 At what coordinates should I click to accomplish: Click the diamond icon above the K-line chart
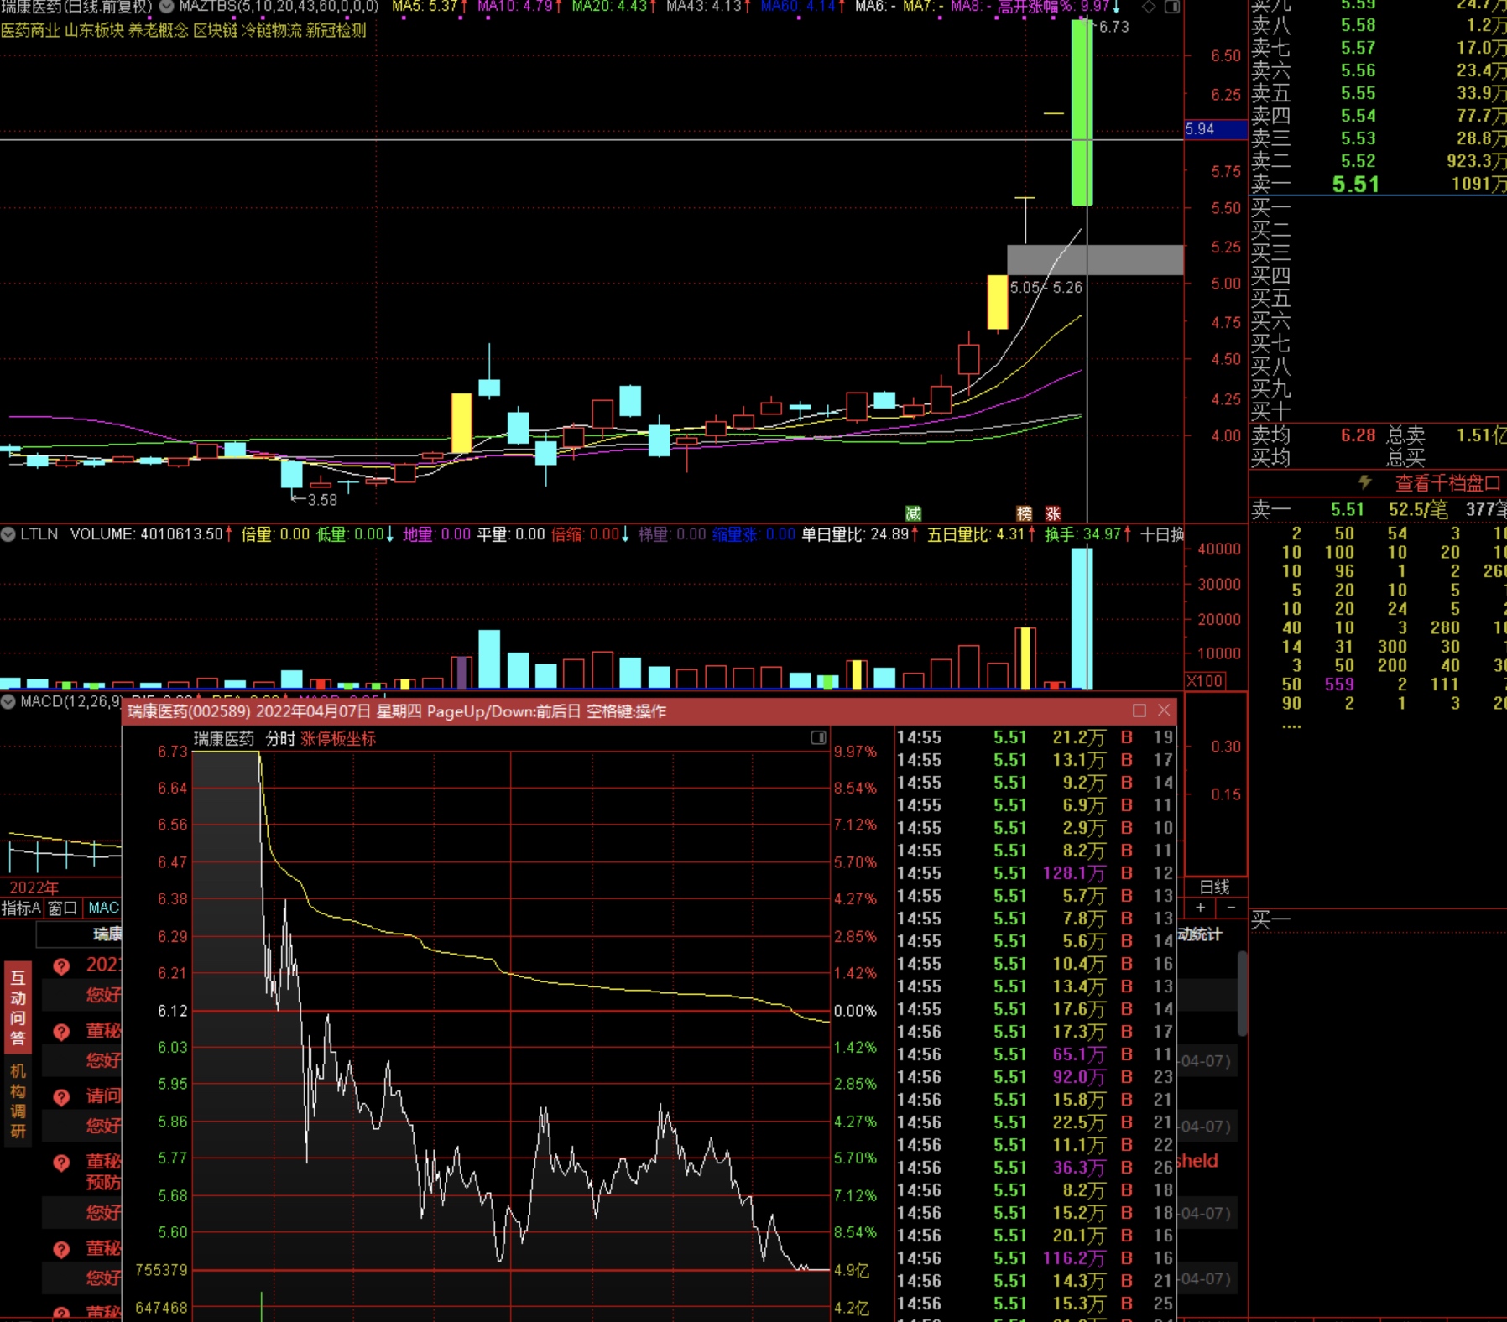[1149, 7]
